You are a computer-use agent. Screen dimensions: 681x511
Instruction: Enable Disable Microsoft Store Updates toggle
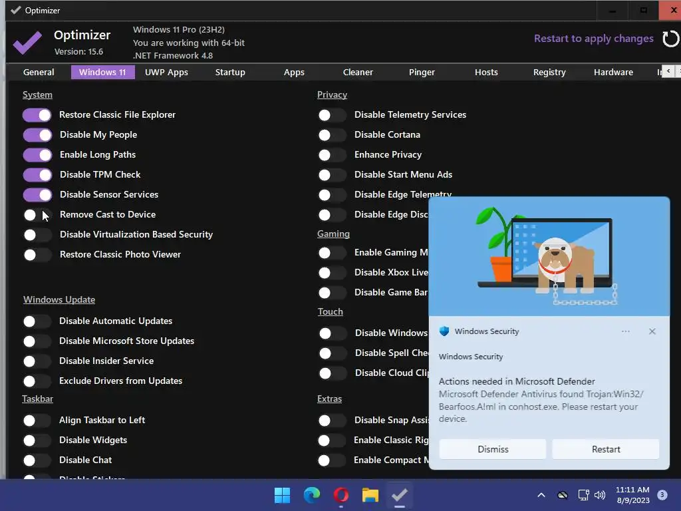[37, 341]
